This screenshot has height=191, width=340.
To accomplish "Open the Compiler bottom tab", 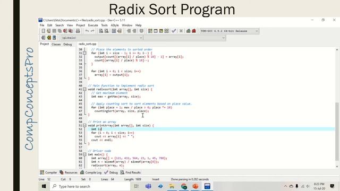I will tap(48, 172).
